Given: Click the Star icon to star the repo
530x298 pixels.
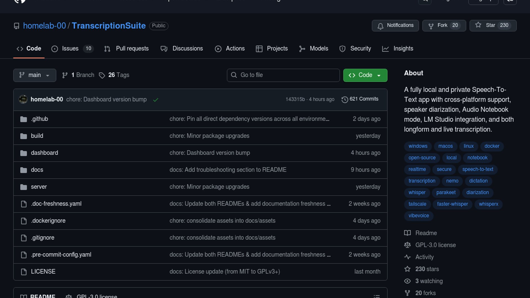Looking at the screenshot, I should point(478,25).
